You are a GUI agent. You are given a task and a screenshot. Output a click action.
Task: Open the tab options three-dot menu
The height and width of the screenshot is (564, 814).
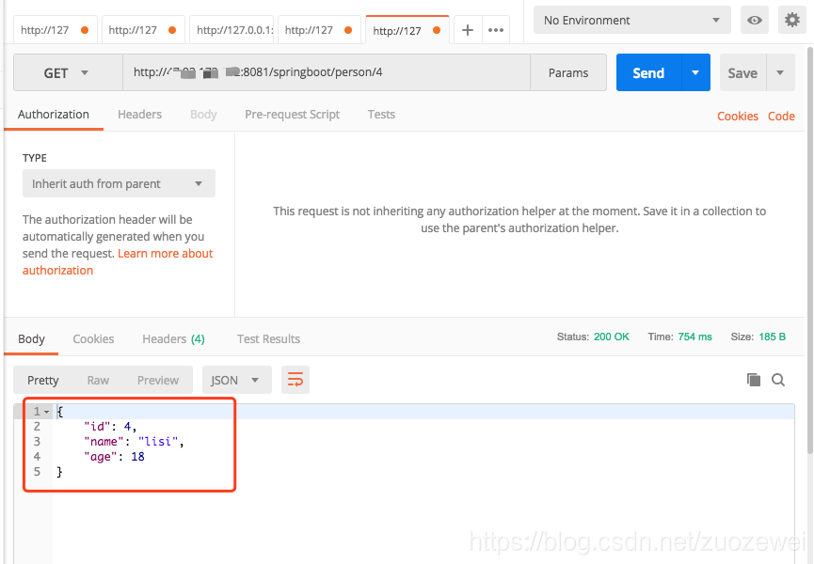pyautogui.click(x=496, y=30)
